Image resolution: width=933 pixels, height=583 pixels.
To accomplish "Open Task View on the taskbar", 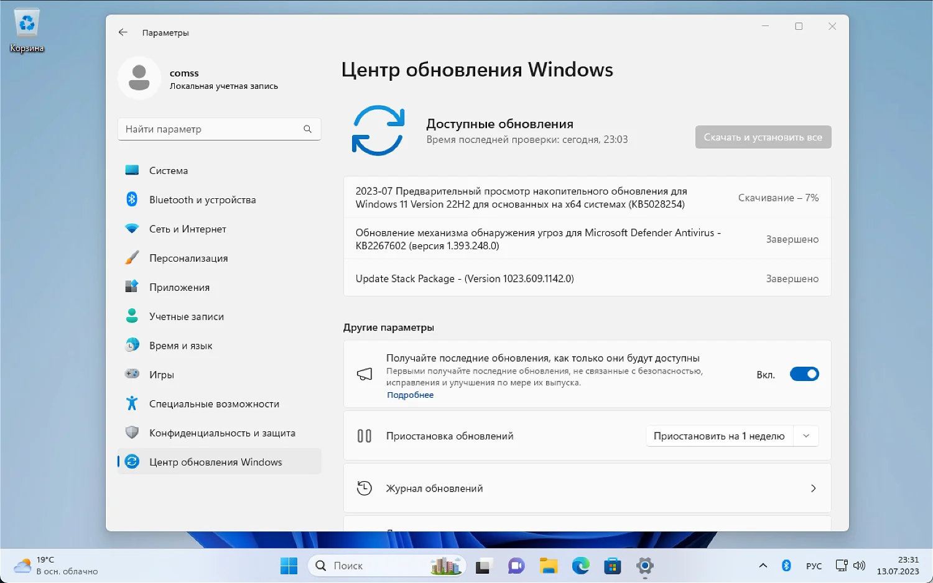I will tap(483, 566).
